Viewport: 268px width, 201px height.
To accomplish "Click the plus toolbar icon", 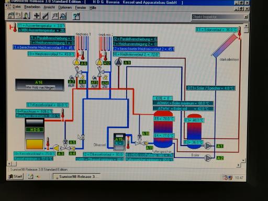I will (x=37, y=16).
